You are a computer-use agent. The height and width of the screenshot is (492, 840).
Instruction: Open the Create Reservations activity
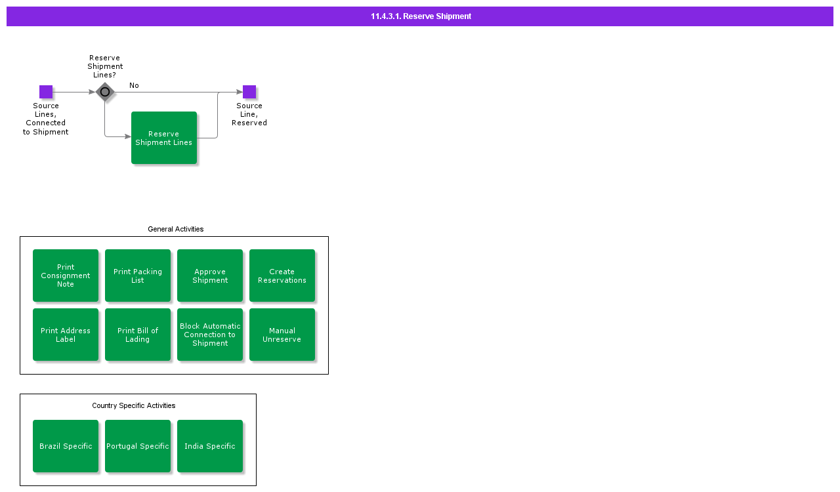[x=282, y=276]
